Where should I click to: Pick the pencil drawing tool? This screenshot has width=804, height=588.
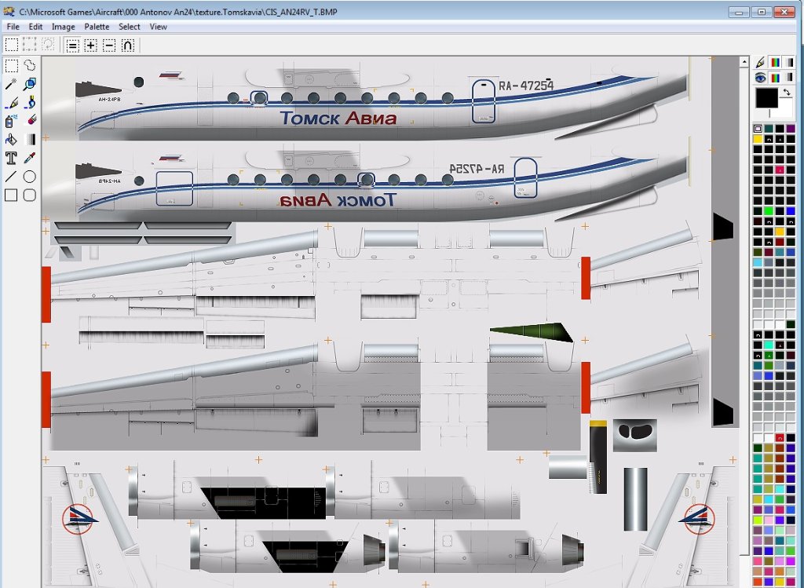[11, 103]
